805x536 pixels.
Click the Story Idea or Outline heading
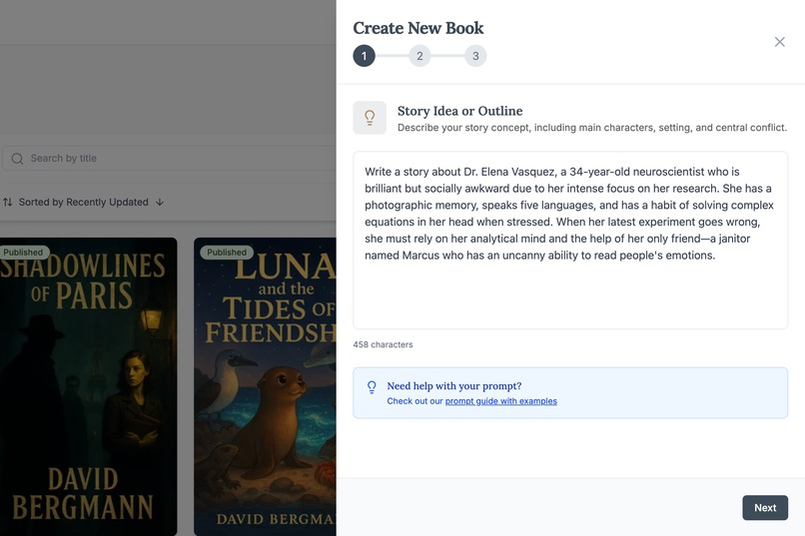coord(460,111)
